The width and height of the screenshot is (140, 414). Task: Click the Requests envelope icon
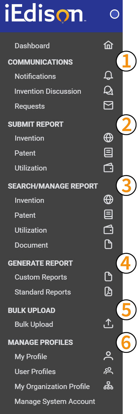pos(108,106)
